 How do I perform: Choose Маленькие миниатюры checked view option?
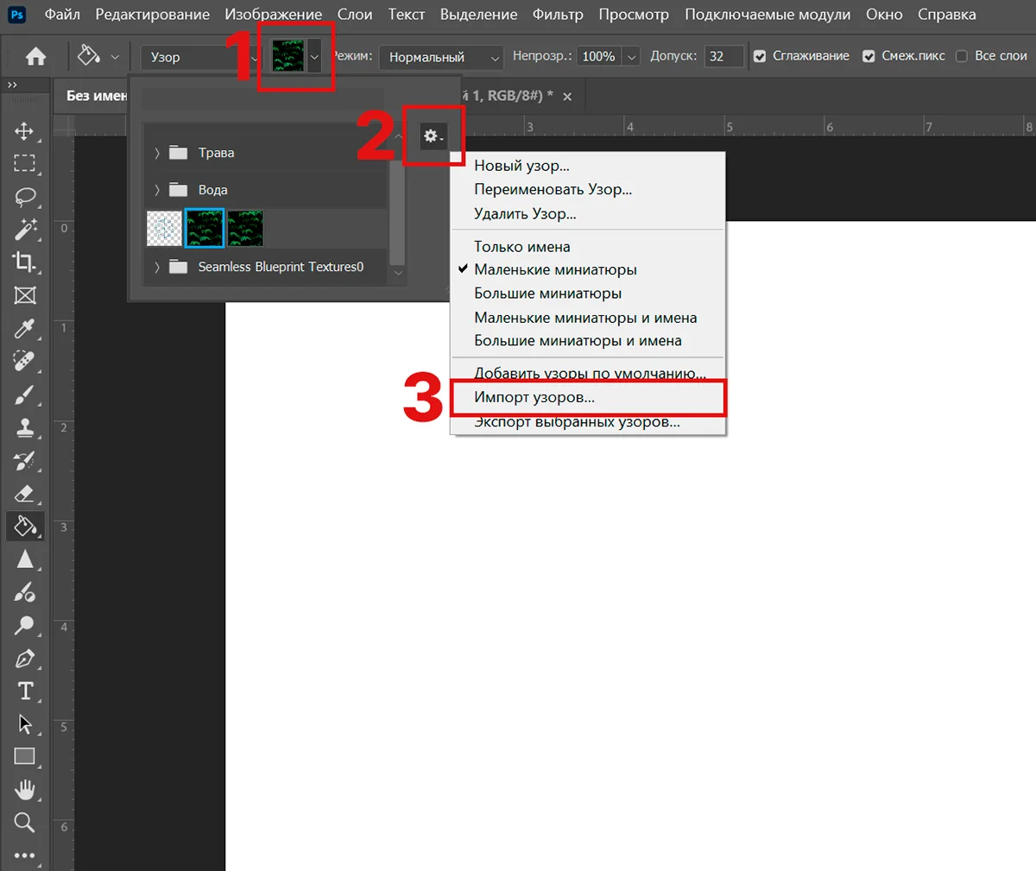point(555,269)
